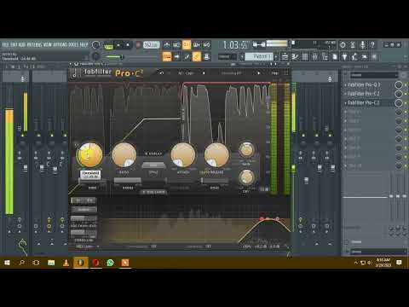Open the ADD menu
Screen dimensions: 409x307
(x=22, y=45)
